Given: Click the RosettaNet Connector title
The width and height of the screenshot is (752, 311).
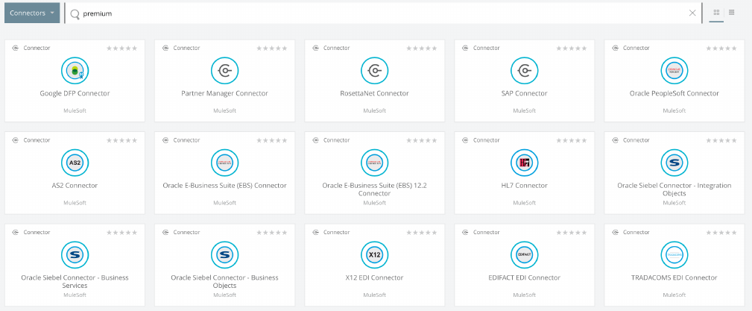Looking at the screenshot, I should (375, 93).
